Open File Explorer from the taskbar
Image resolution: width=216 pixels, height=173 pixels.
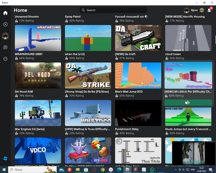[x=78, y=170]
